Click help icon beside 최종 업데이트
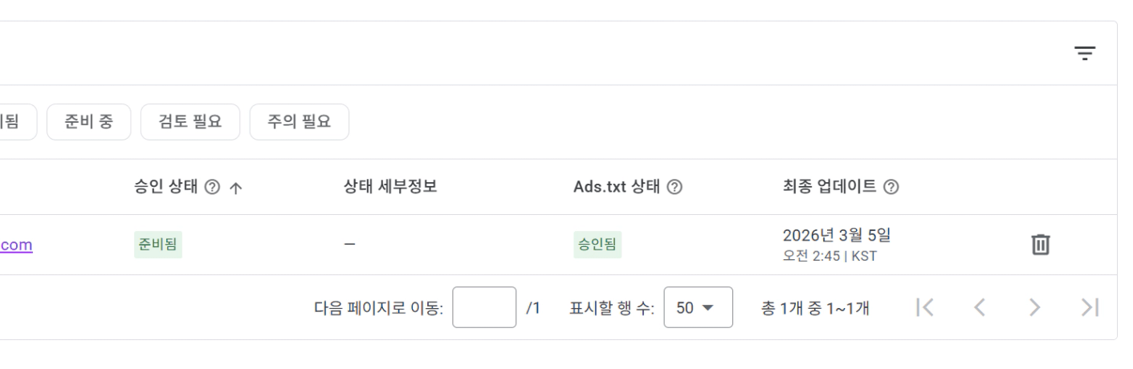1133x369 pixels. click(x=891, y=187)
